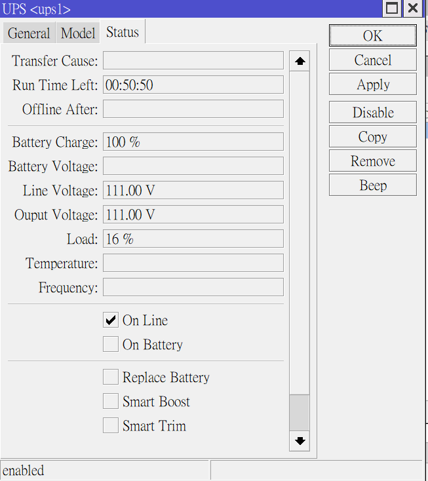Screen dimensions: 428x481
Task: Toggle the Replace Battery checkbox
Action: click(111, 377)
